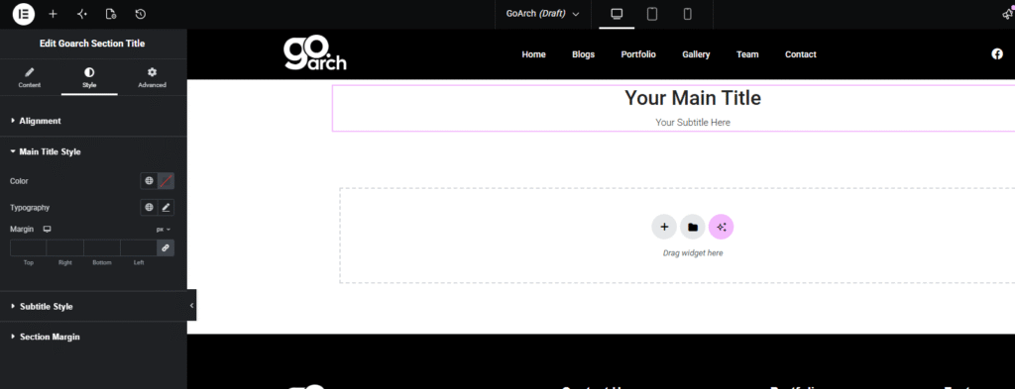Switch to Tablet device view
The height and width of the screenshot is (389, 1015).
652,14
